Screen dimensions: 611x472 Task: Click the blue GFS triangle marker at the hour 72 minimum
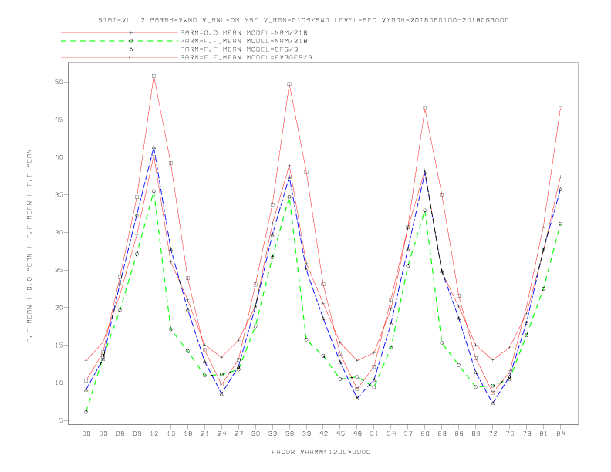[492, 403]
